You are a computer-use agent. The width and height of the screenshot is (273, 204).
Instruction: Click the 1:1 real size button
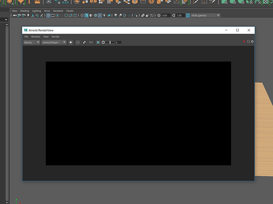(91, 42)
